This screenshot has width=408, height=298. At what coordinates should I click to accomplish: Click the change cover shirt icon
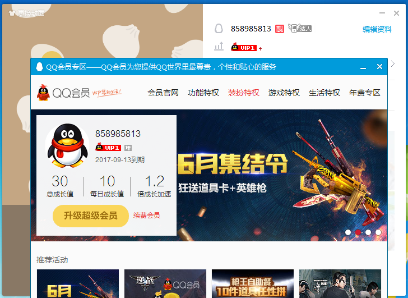(x=11, y=13)
